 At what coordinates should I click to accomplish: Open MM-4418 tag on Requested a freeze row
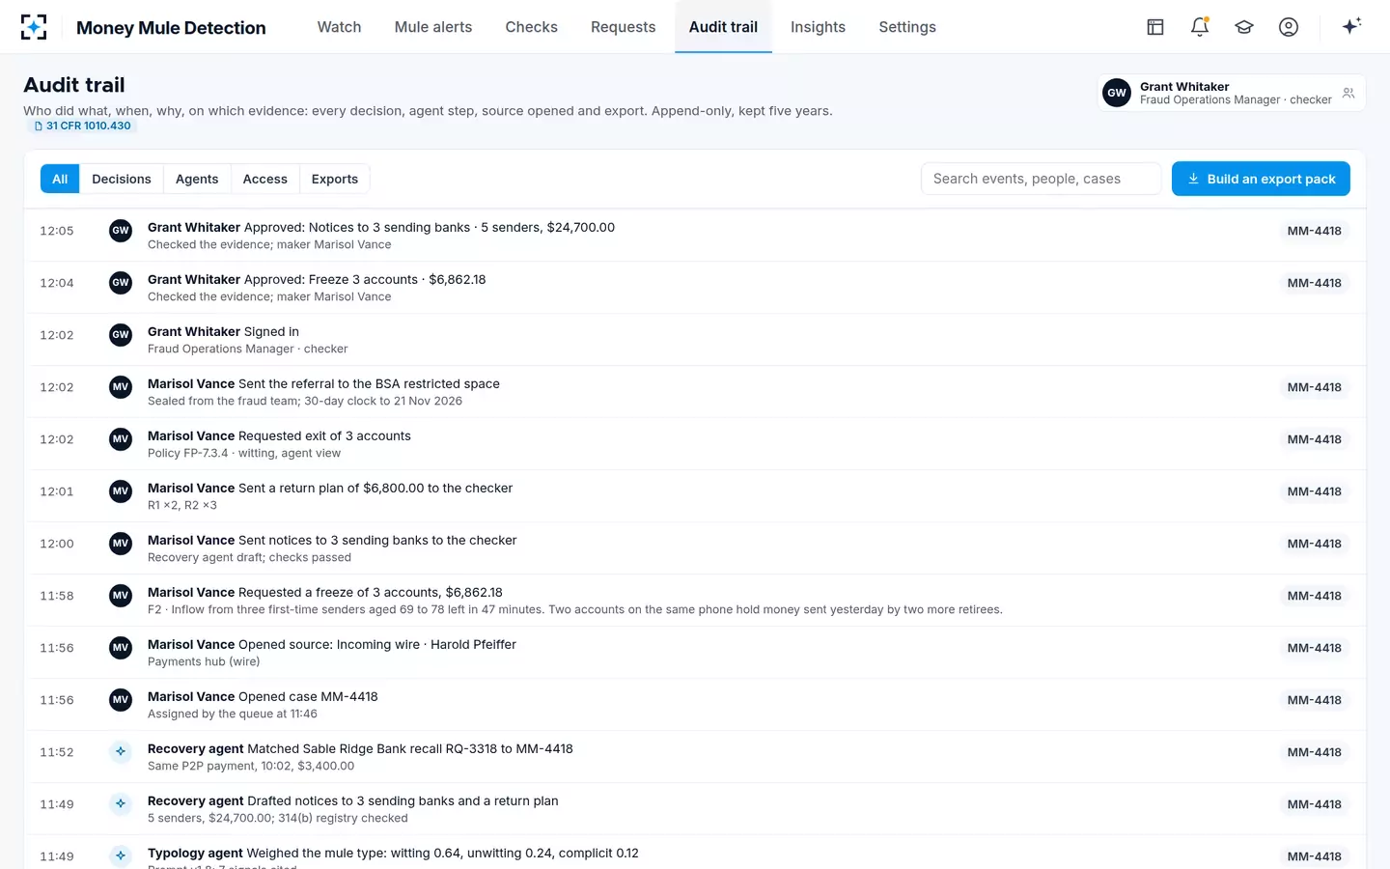point(1315,596)
